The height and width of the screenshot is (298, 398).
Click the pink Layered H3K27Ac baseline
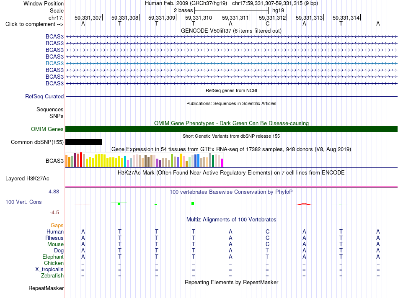click(231, 187)
